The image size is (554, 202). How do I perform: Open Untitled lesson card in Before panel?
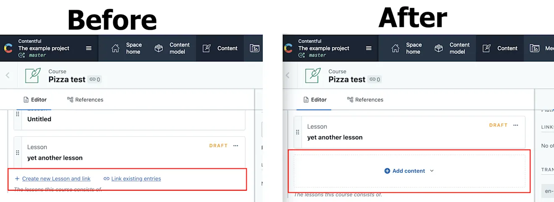click(129, 120)
